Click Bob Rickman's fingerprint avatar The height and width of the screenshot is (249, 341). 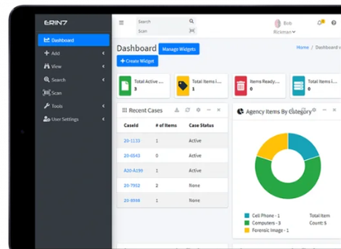[278, 23]
